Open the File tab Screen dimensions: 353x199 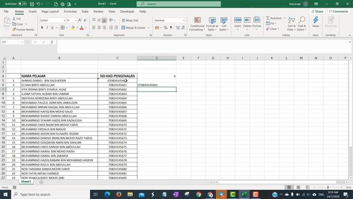(6, 11)
